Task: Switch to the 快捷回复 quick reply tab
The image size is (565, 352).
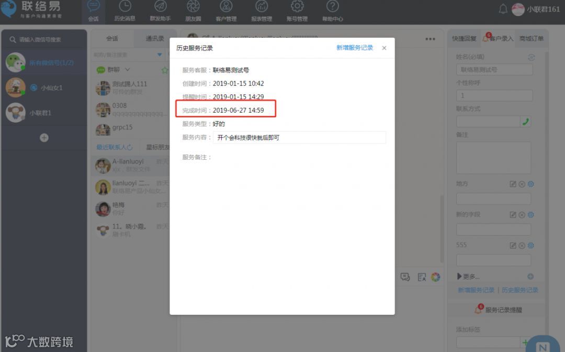Action: click(464, 38)
